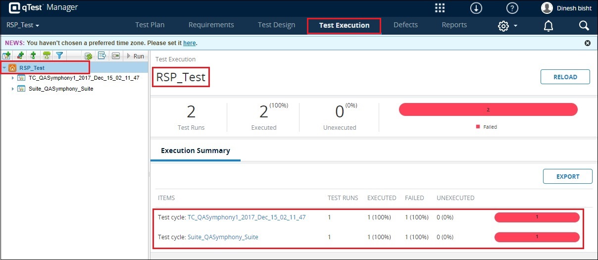
Task: Click the database refresh icon in the tree toolbar
Action: click(89, 56)
